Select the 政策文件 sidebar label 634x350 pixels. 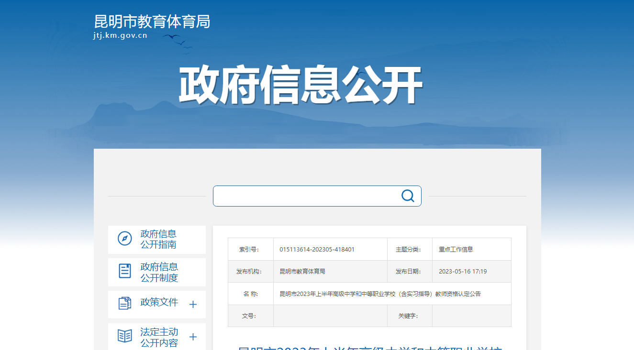coord(159,302)
